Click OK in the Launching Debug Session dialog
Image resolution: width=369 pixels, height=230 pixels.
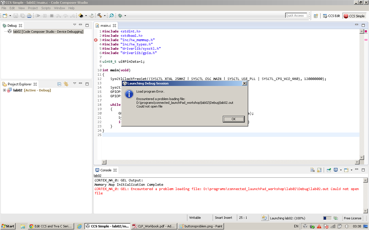click(x=234, y=119)
